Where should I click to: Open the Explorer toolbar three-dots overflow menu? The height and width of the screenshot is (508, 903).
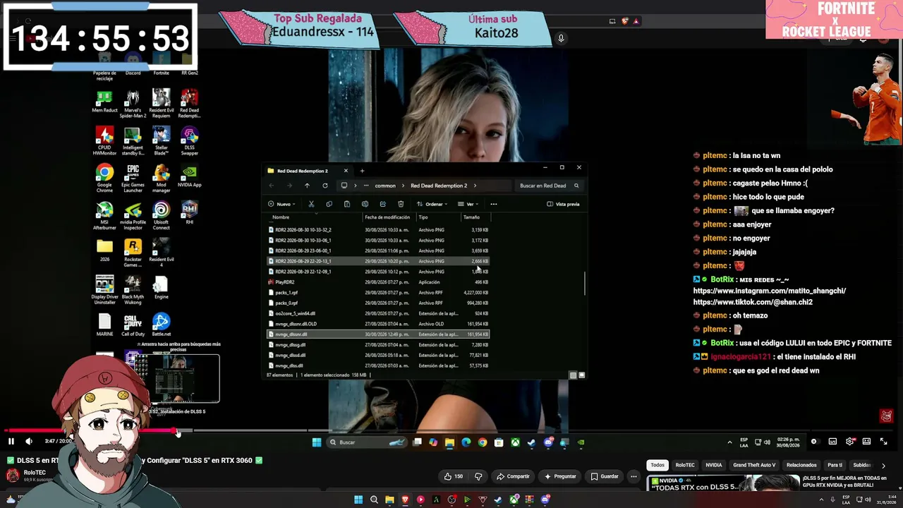pos(494,204)
